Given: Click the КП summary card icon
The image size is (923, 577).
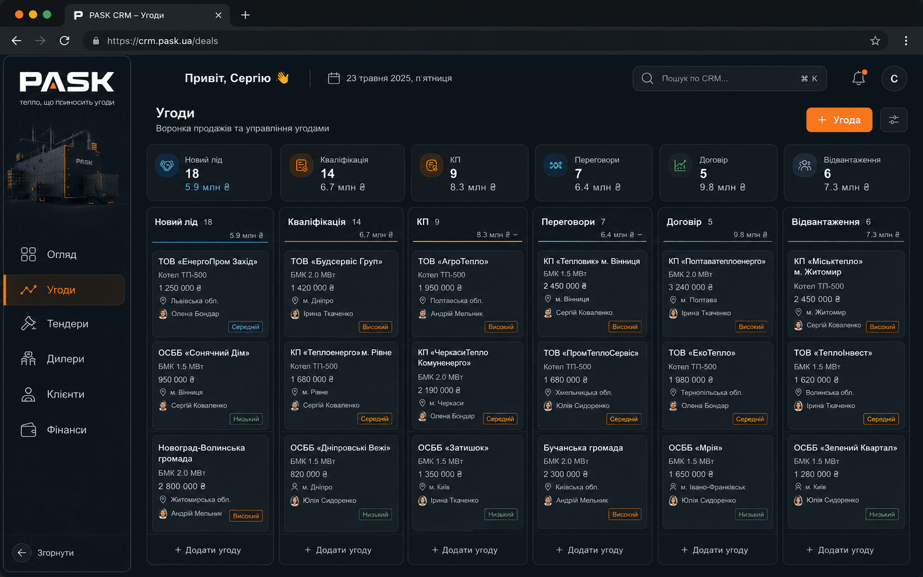Looking at the screenshot, I should coord(431,166).
